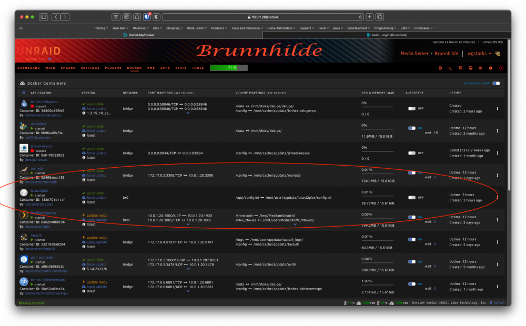Open the locast2plex question mark icon
The width and height of the screenshot is (526, 326).
tap(24, 192)
